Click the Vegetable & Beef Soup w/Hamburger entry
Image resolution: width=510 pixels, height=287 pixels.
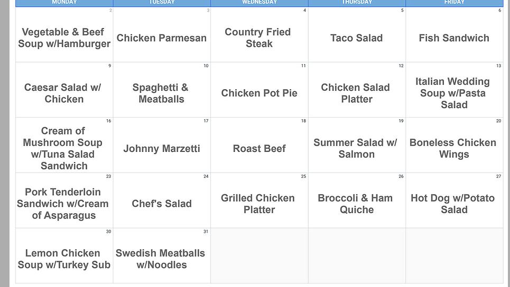64,38
